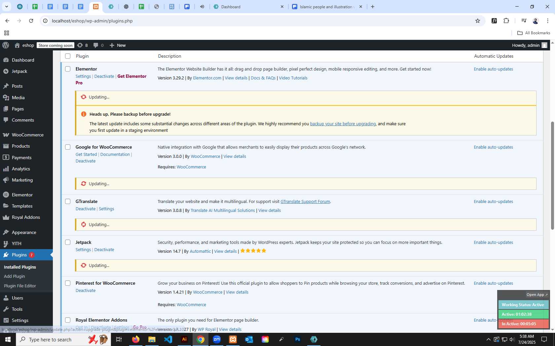Image resolution: width=555 pixels, height=346 pixels.
Task: Reload the plugins page
Action: (31, 21)
